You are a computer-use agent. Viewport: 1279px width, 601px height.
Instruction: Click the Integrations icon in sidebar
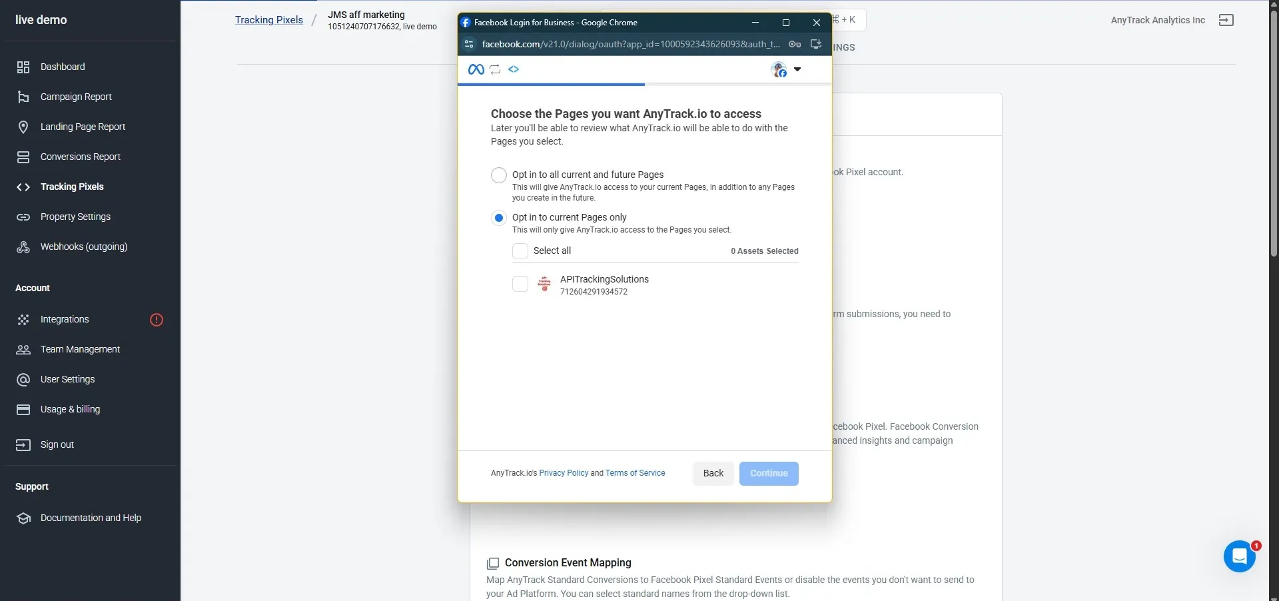click(x=23, y=320)
